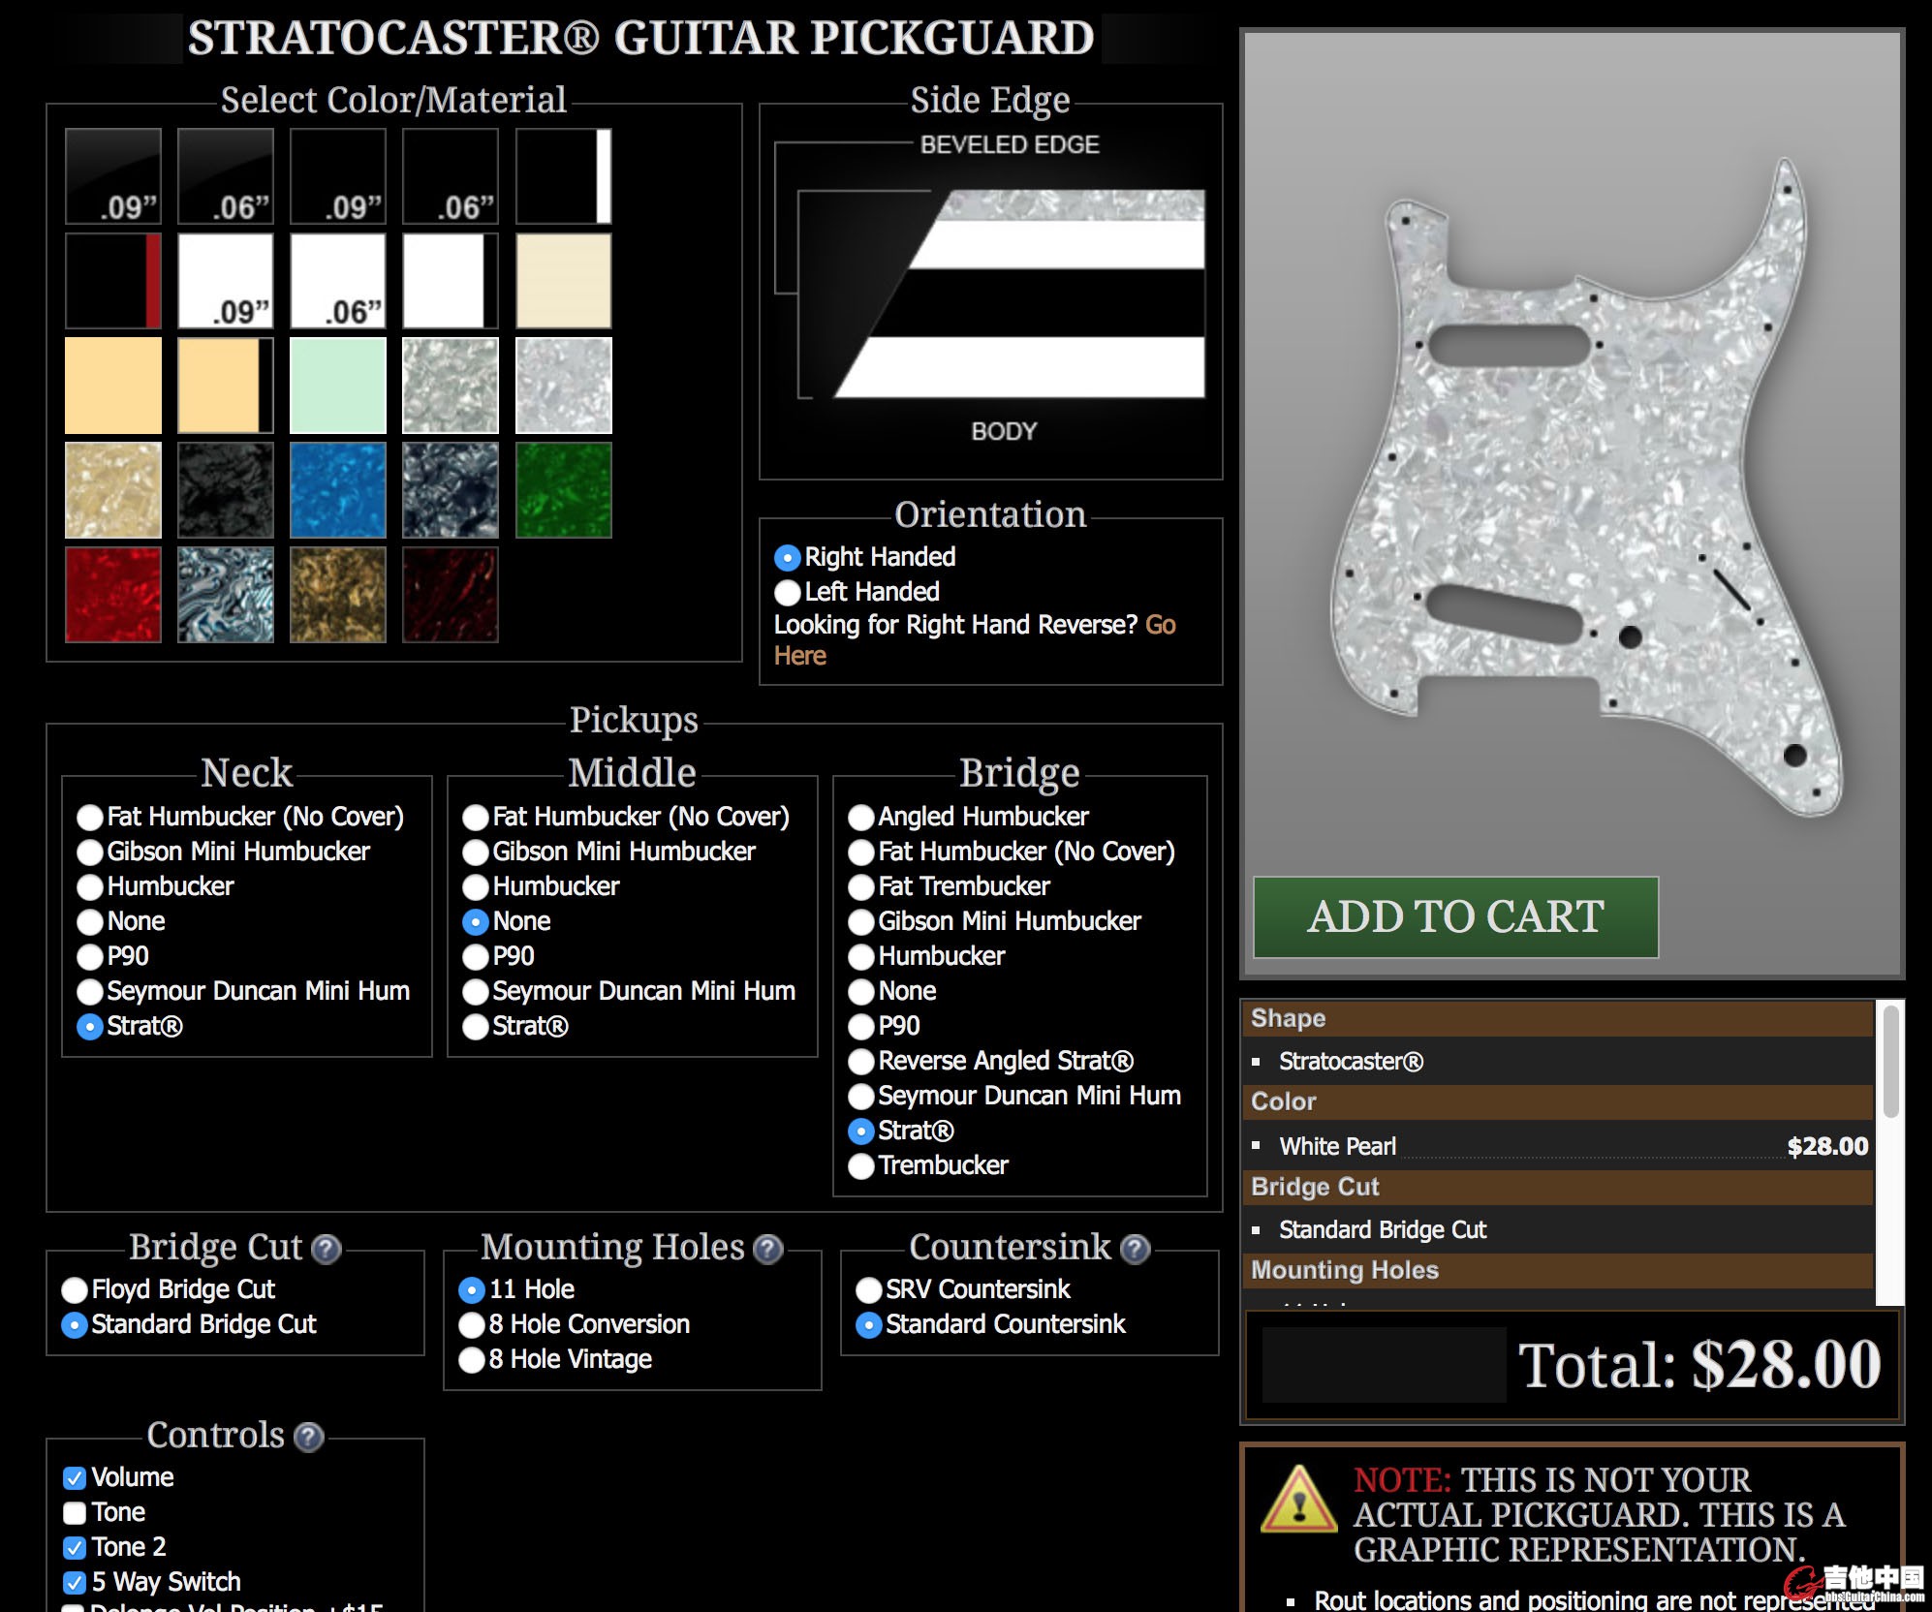This screenshot has height=1612, width=1932.
Task: Choose 8 Hole Conversion mounting
Action: click(472, 1325)
